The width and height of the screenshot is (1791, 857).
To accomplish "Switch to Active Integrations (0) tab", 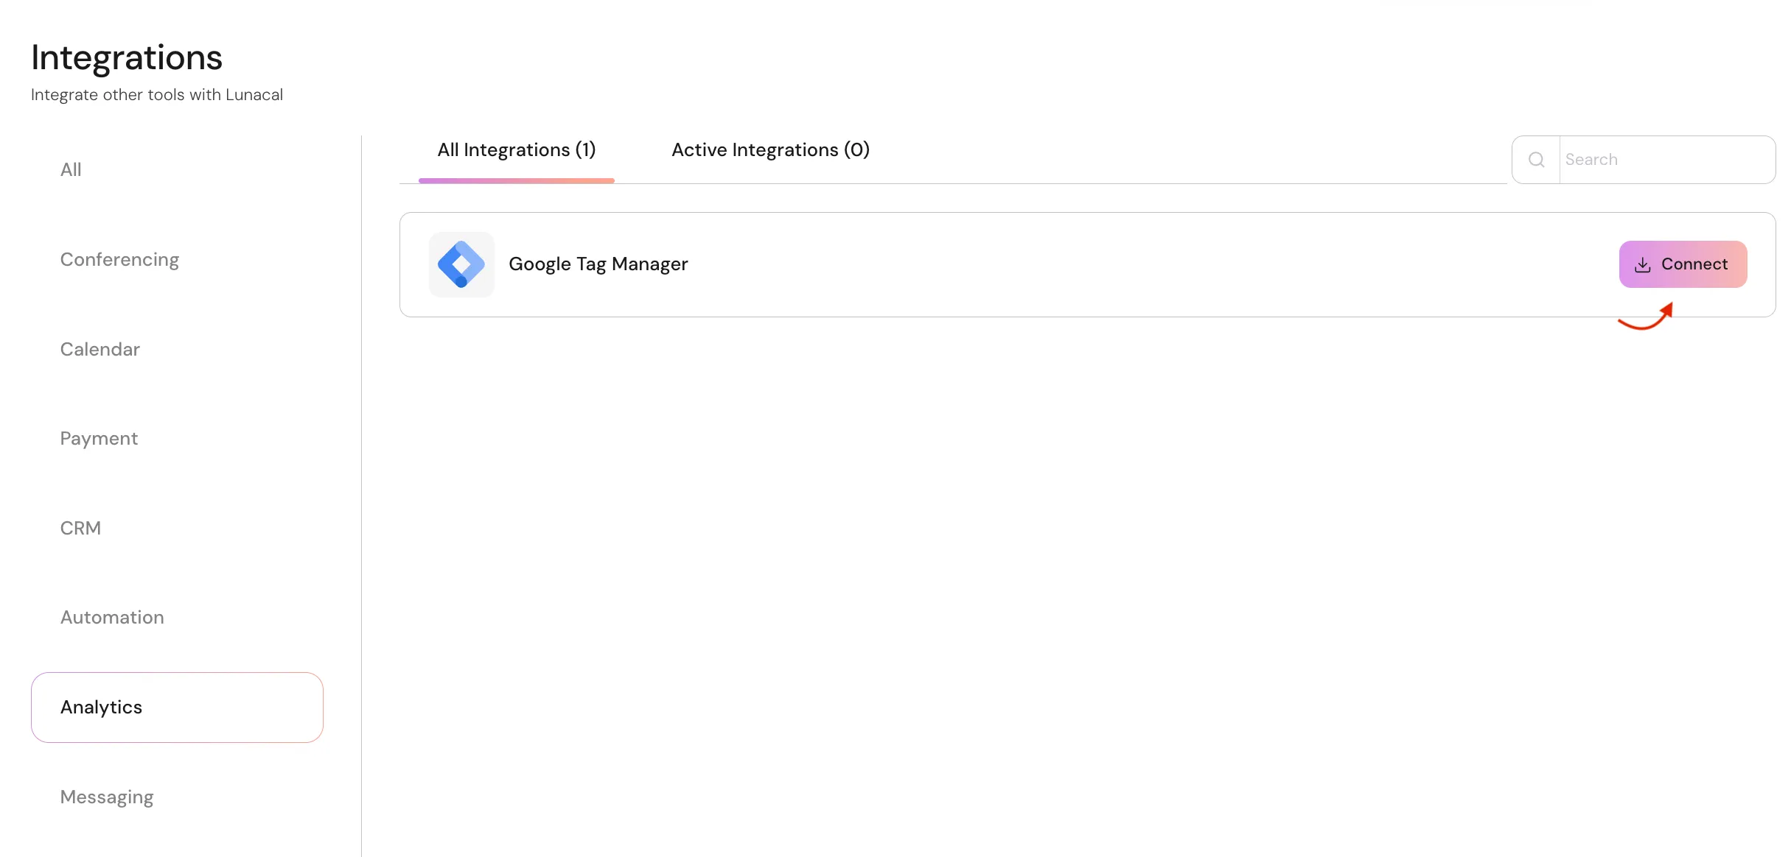I will [770, 150].
